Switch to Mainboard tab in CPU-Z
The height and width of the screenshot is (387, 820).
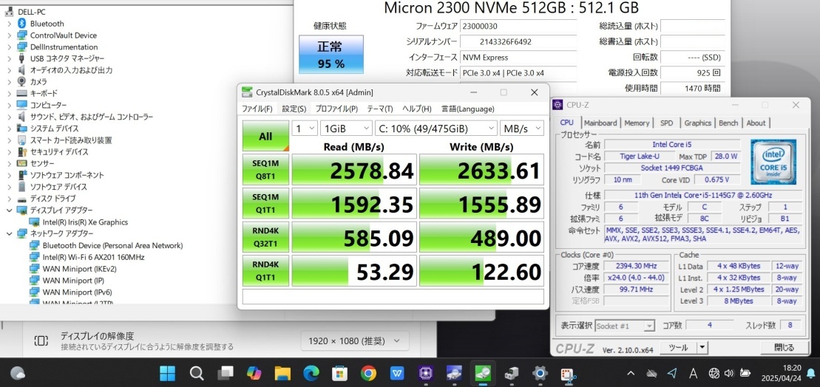[x=600, y=123]
